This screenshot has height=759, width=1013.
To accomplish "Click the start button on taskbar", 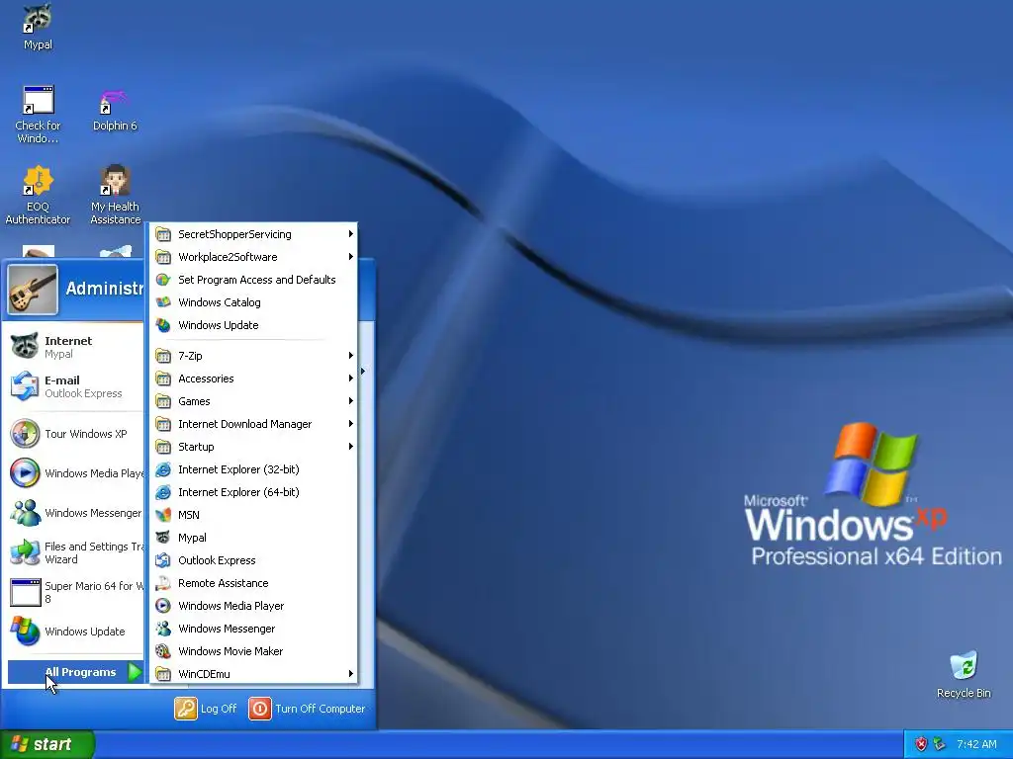I will pos(46,744).
